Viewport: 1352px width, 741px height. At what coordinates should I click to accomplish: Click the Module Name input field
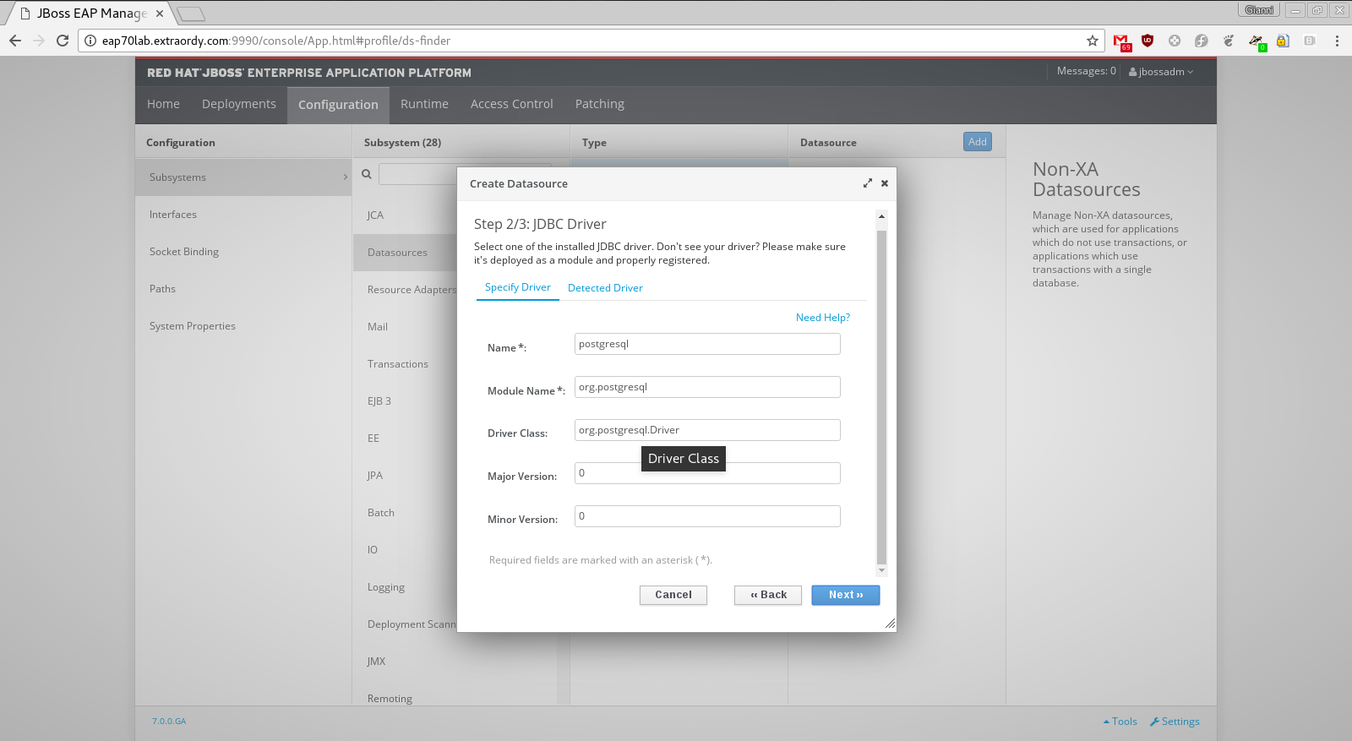[x=707, y=387]
